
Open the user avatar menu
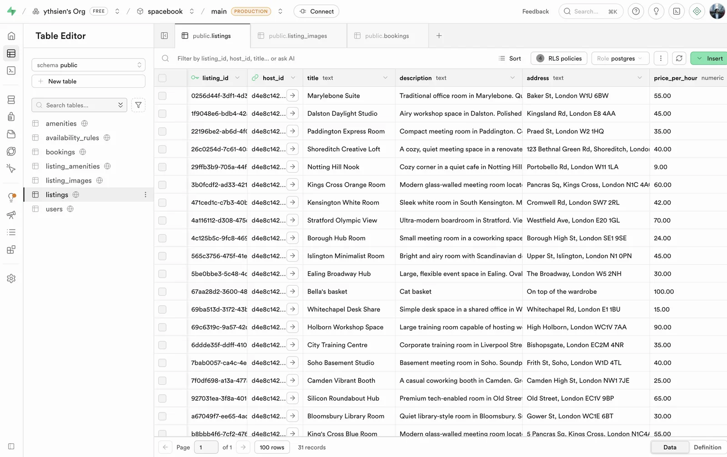pos(717,11)
